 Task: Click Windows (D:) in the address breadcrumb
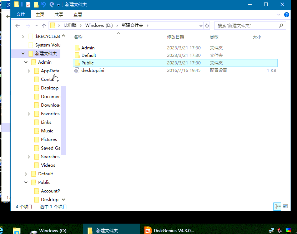(99, 25)
